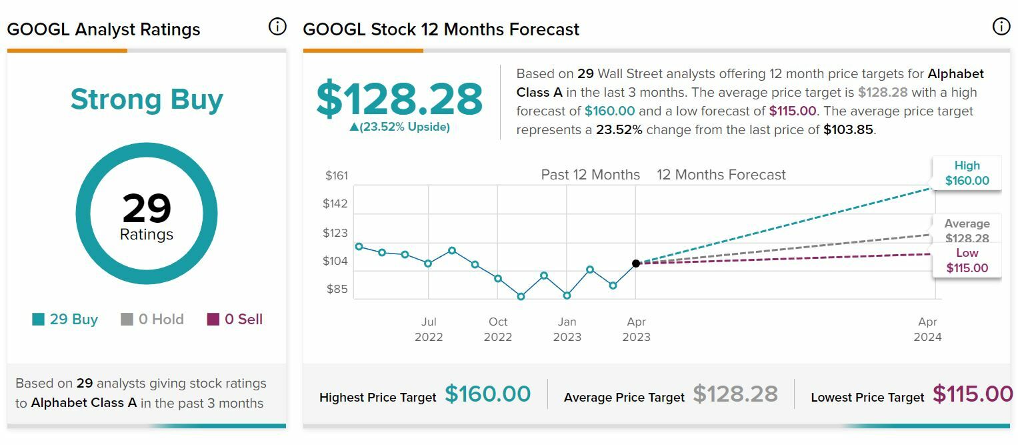1018x445 pixels.
Task: Click the 29 Ratings donut chart
Action: click(147, 213)
